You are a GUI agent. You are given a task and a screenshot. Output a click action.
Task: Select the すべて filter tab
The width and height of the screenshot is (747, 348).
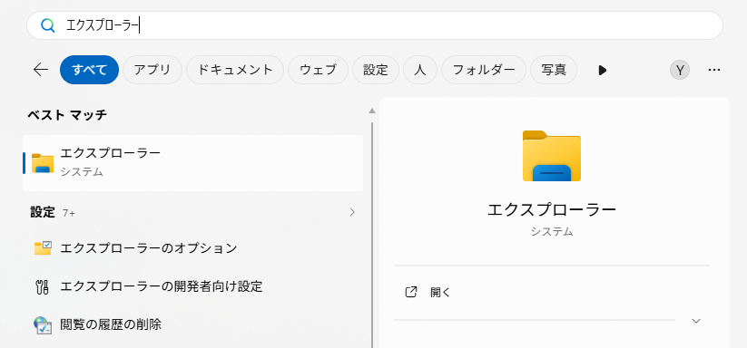pyautogui.click(x=89, y=70)
